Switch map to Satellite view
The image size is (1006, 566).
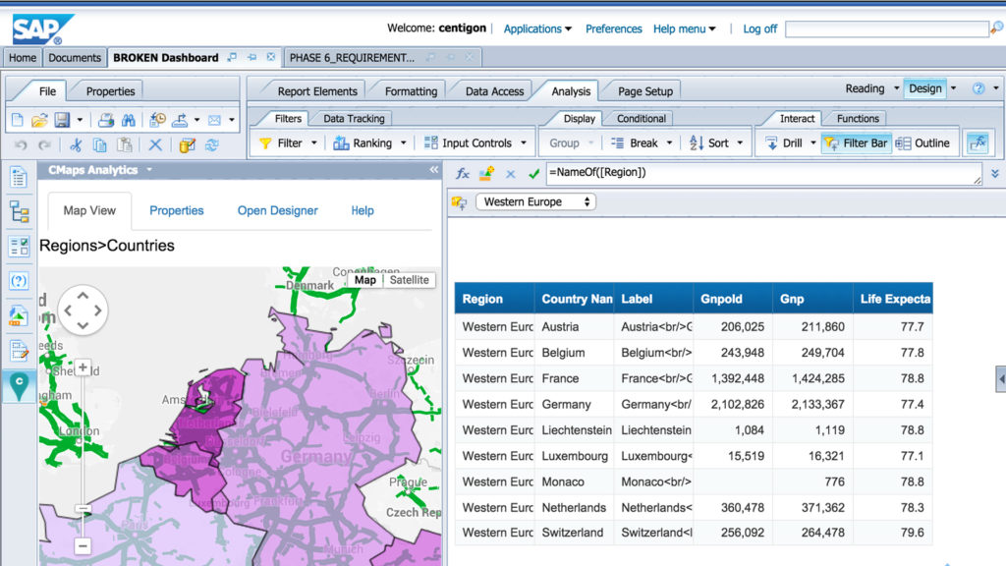(410, 279)
